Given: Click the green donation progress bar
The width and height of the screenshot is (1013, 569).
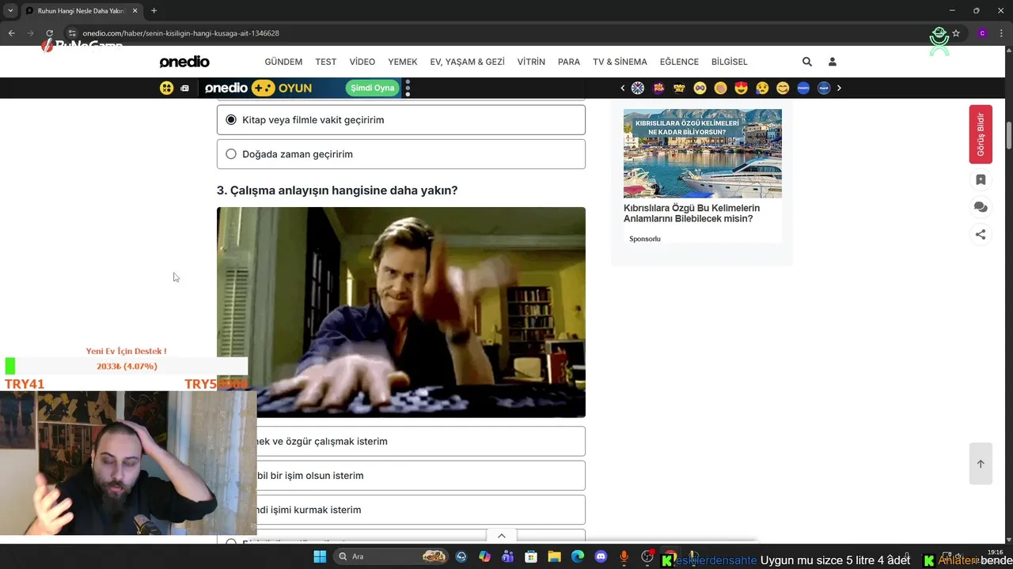Looking at the screenshot, I should 126,366.
